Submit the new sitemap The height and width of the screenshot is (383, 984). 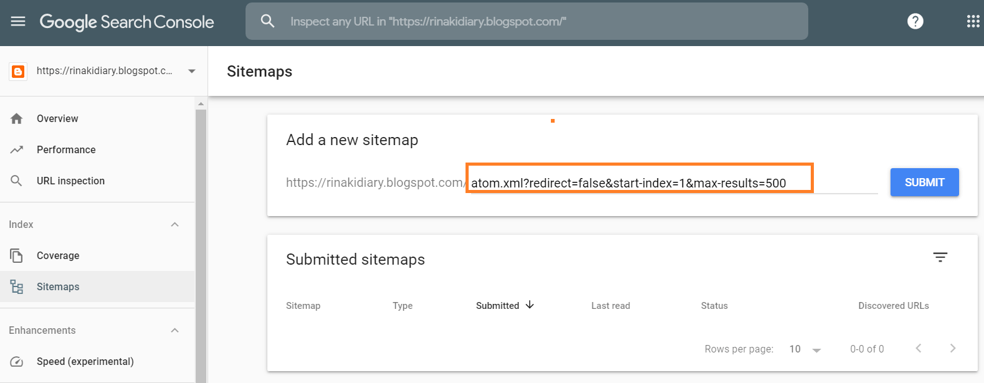[x=924, y=182]
